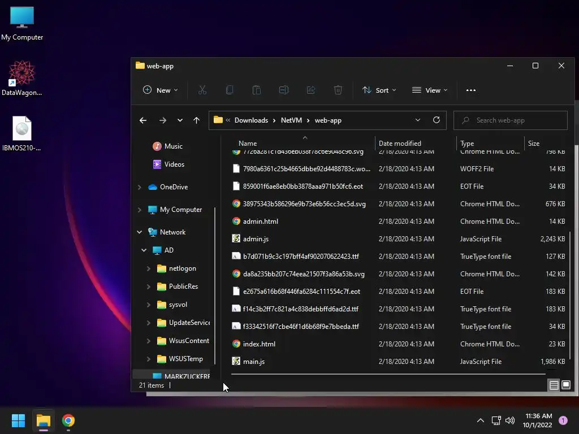Show hidden tray icons chevron
Image resolution: width=579 pixels, height=434 pixels.
coord(481,420)
